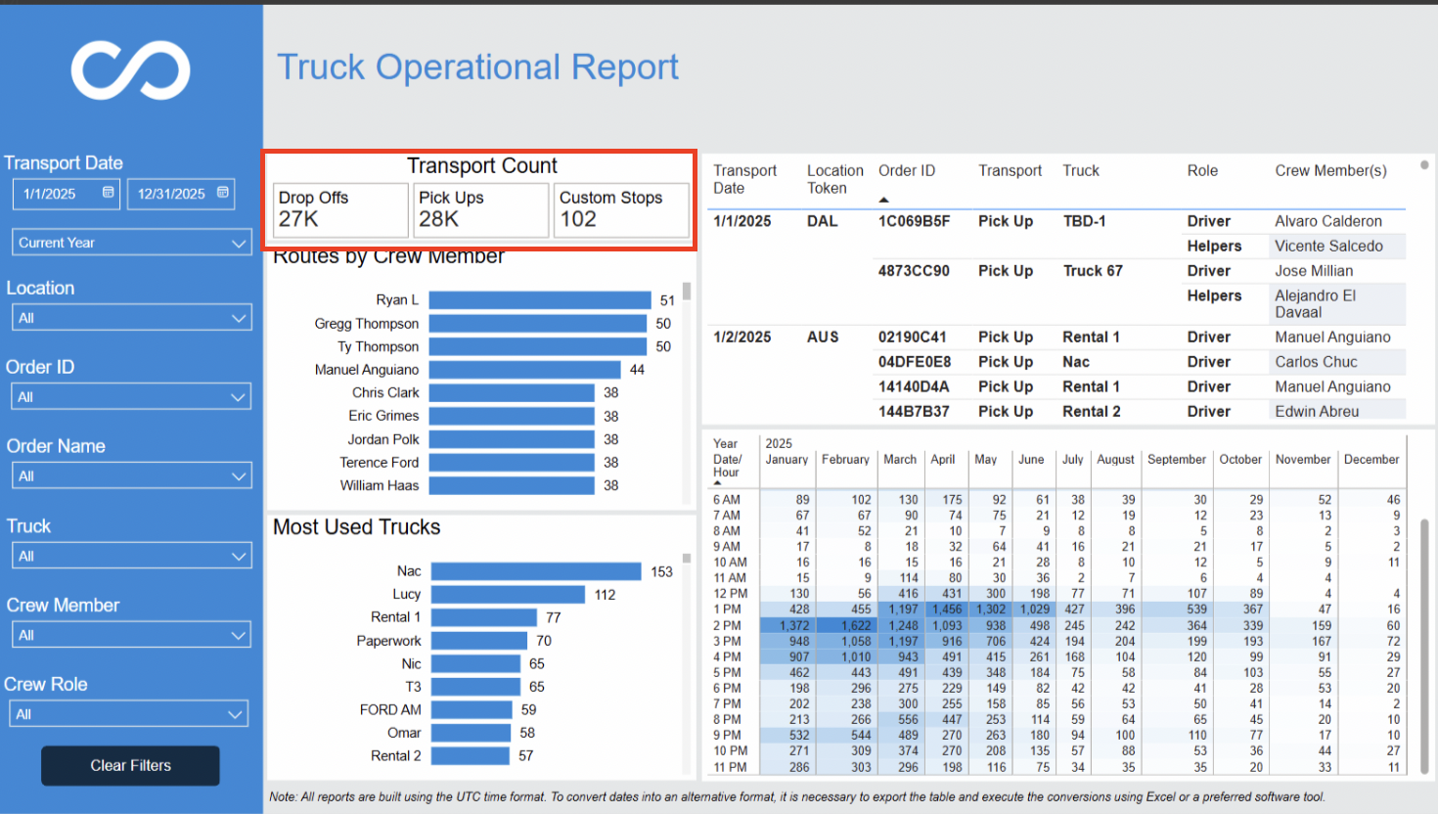1438x814 pixels.
Task: Expand the Crew Role dropdown
Action: 129,714
